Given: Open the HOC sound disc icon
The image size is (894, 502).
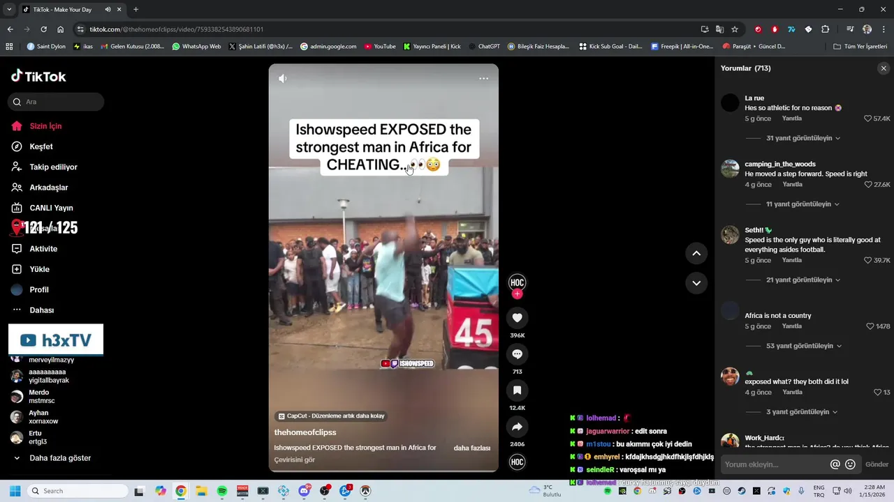Looking at the screenshot, I should coord(517,462).
